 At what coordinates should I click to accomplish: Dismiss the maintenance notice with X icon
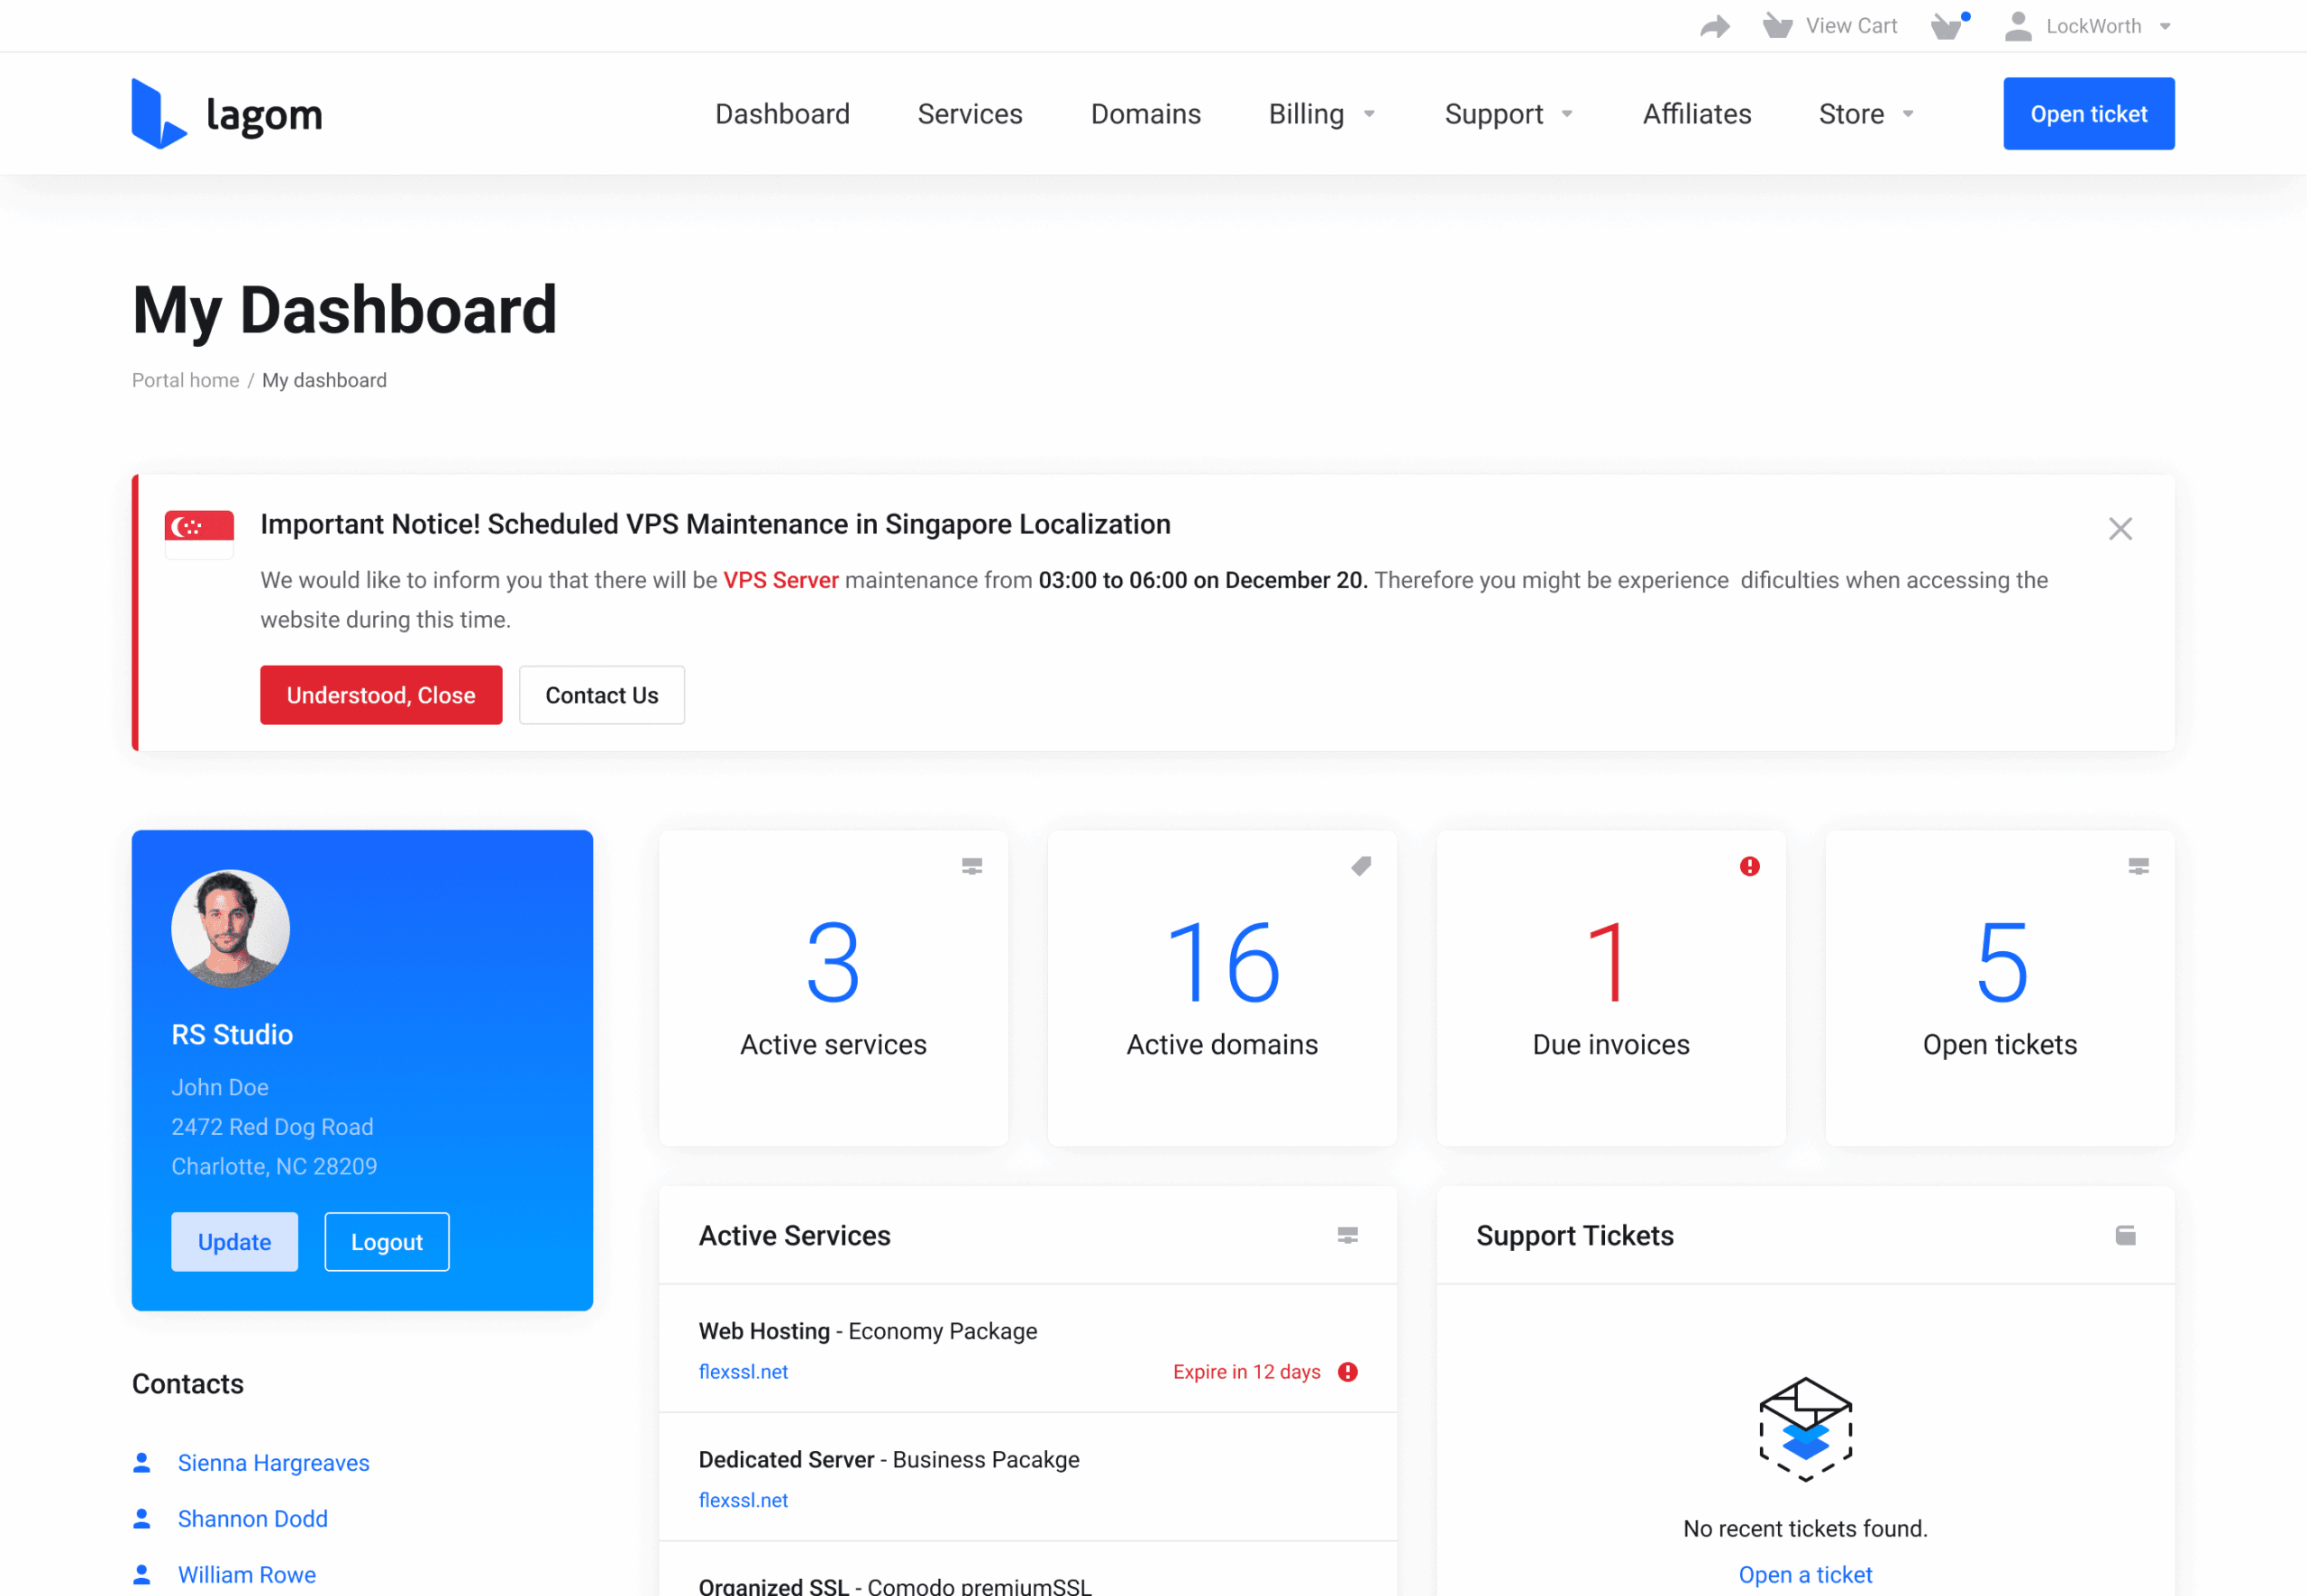pos(2120,528)
